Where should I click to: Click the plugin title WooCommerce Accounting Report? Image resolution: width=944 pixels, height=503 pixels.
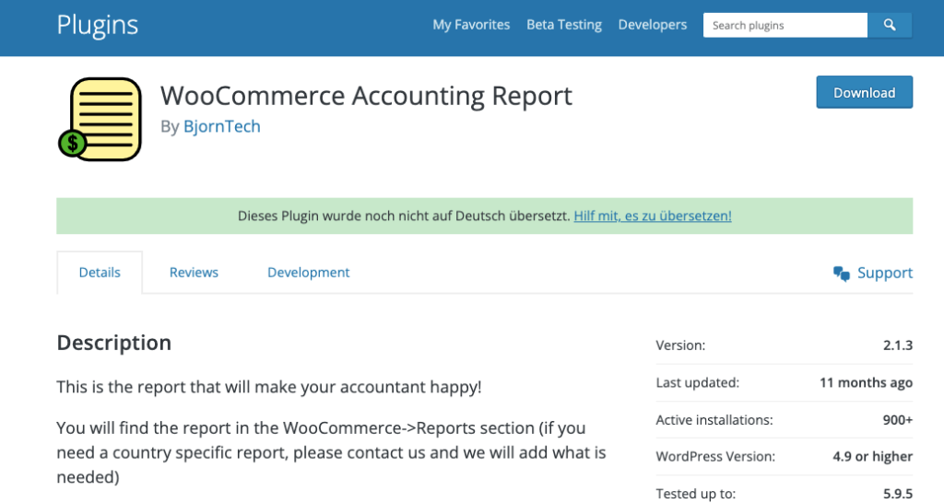(366, 96)
